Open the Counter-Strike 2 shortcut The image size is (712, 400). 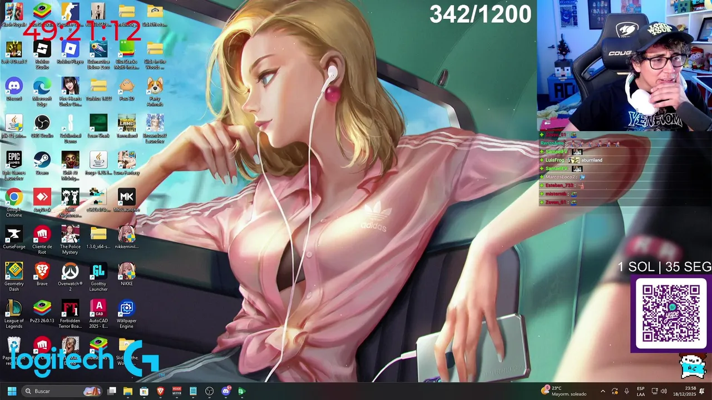[70, 15]
